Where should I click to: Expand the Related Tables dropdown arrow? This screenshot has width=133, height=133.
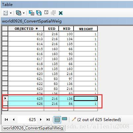(x=24, y=13)
